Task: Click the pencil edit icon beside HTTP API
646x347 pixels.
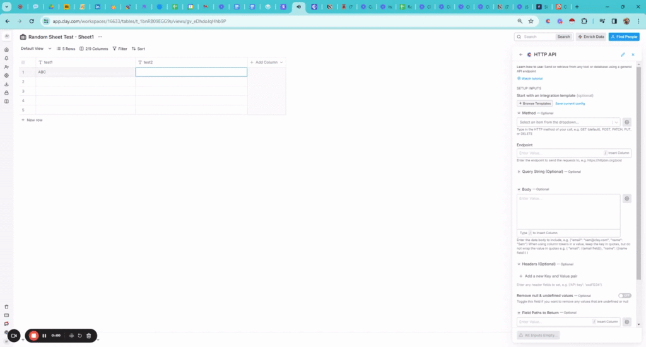Action: pyautogui.click(x=623, y=55)
